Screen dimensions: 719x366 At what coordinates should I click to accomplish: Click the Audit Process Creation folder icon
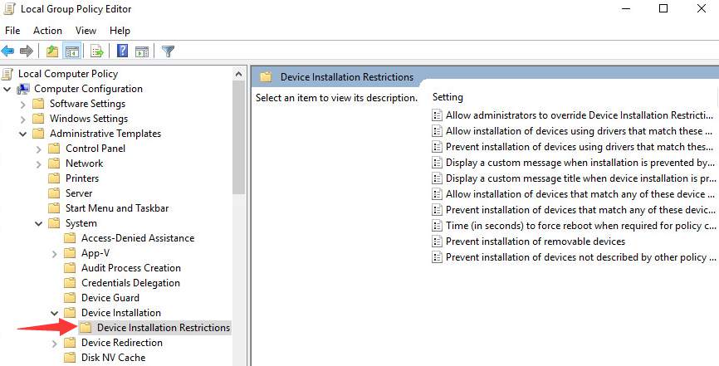point(70,268)
